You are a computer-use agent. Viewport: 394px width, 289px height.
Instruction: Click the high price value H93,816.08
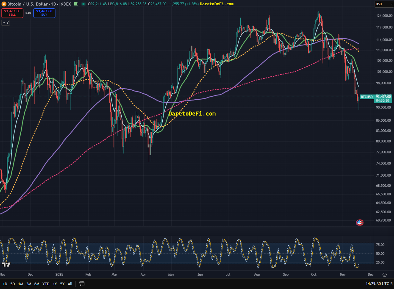pyautogui.click(x=117, y=4)
